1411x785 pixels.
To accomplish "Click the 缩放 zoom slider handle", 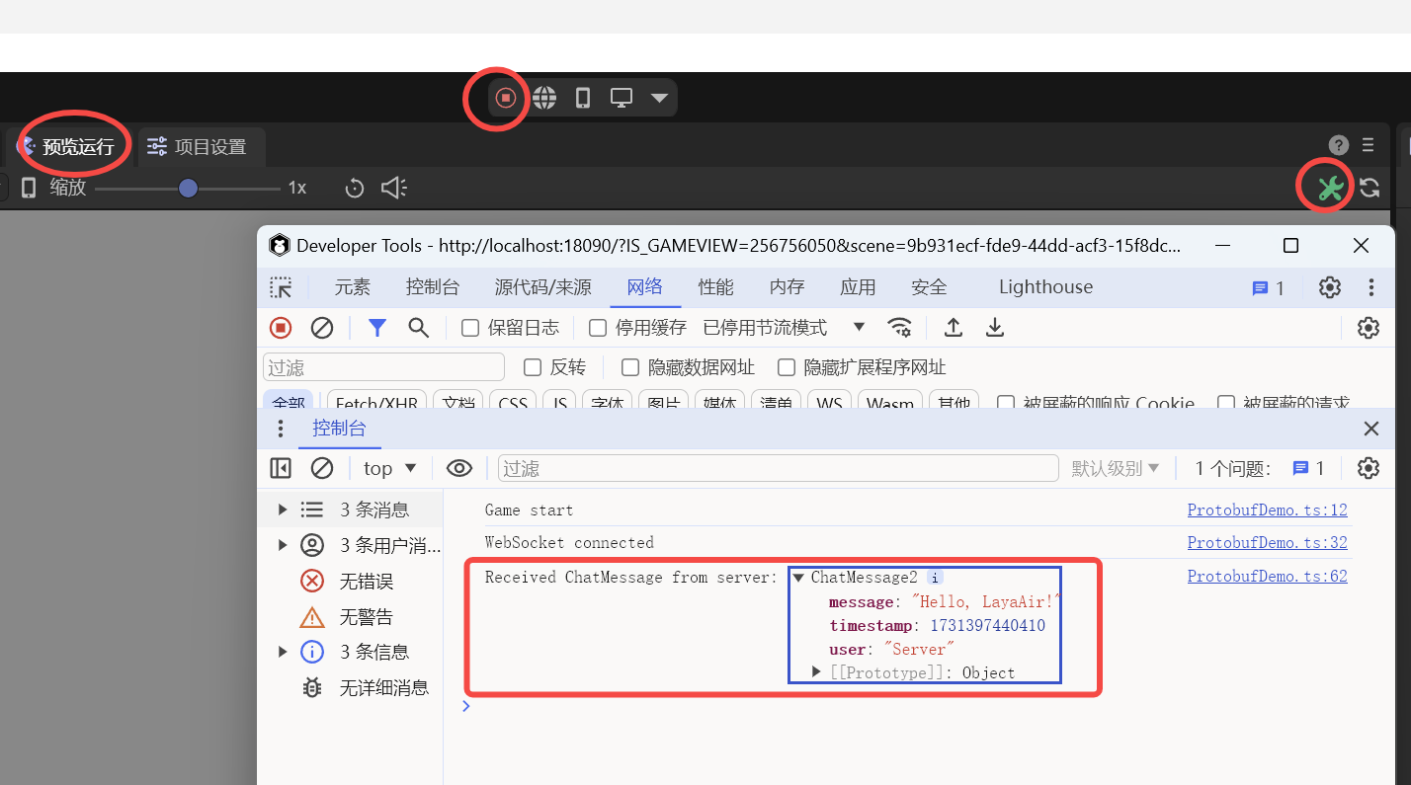I will [189, 188].
